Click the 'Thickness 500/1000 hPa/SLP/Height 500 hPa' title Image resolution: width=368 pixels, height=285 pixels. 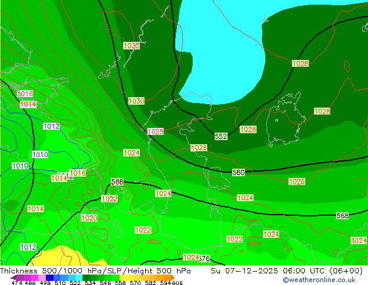pyautogui.click(x=95, y=271)
